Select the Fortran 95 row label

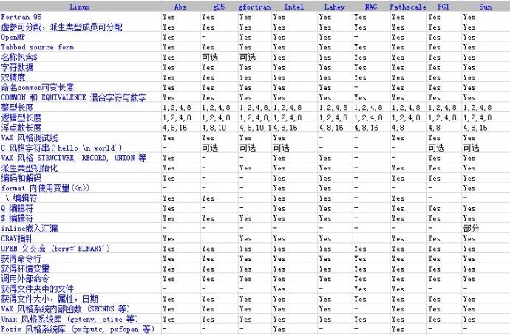tap(21, 17)
